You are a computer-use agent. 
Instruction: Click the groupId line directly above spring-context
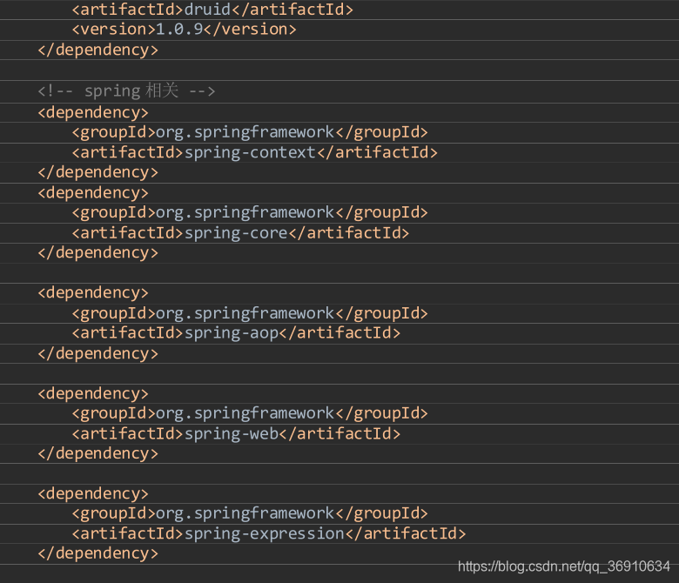click(x=250, y=132)
